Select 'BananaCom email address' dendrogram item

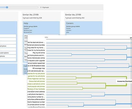[36, 92]
